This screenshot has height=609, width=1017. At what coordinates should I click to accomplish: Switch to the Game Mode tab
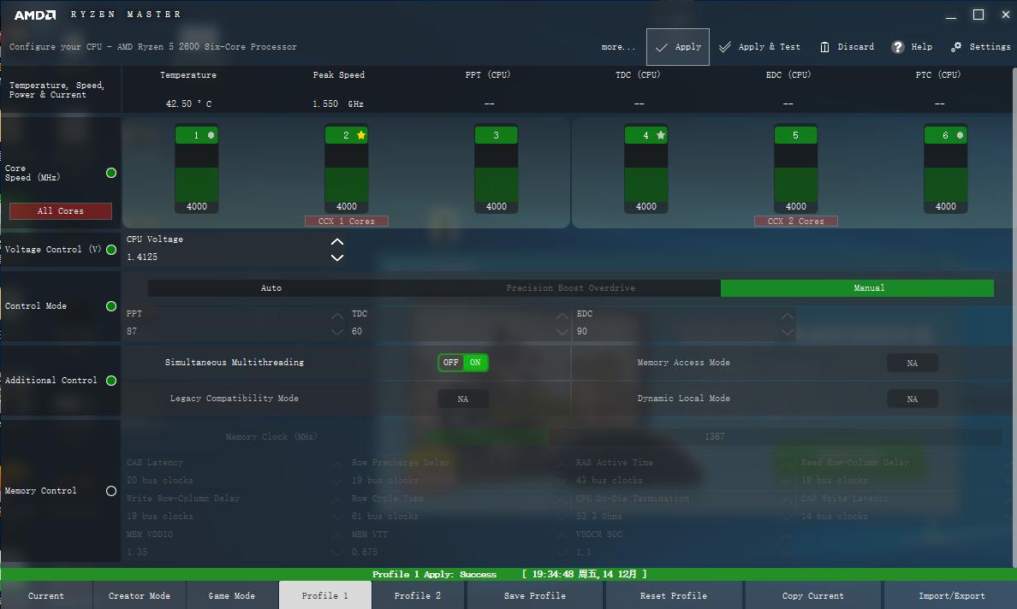click(x=232, y=595)
